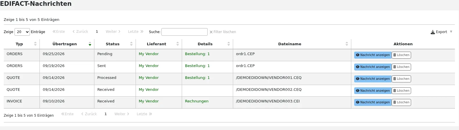Open the Export dropdown menu
The width and height of the screenshot is (459, 130).
pyautogui.click(x=441, y=32)
